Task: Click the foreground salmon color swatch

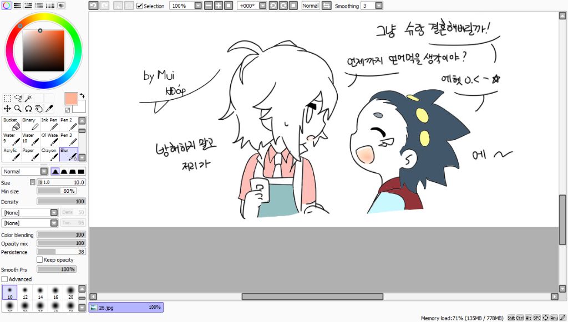Action: click(x=71, y=99)
